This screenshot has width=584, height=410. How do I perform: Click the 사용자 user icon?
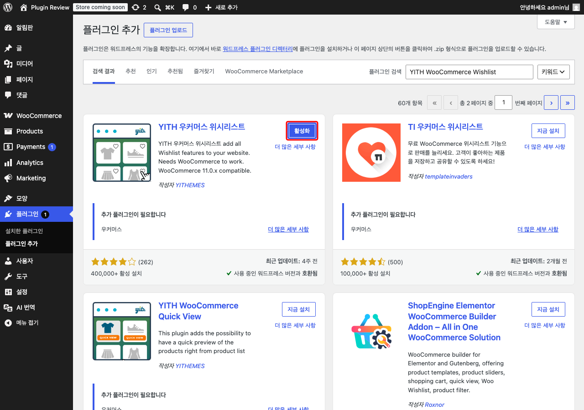(x=8, y=261)
